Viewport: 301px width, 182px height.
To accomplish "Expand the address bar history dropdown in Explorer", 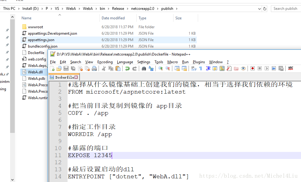I will click(x=259, y=9).
